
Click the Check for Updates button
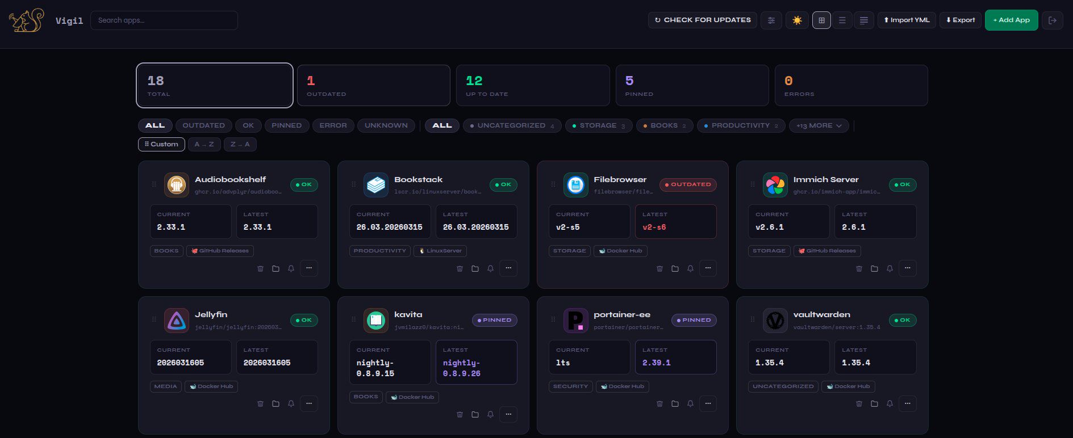pos(702,20)
